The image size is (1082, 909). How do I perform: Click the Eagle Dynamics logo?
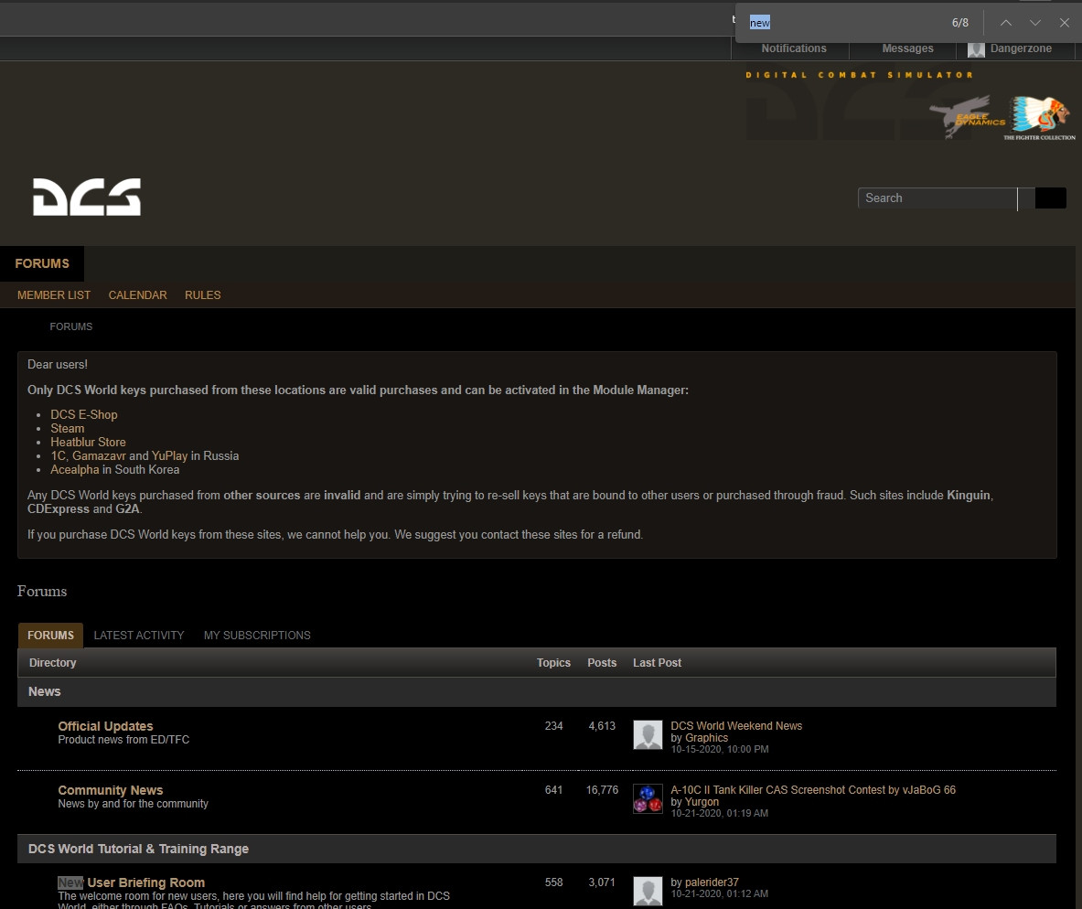click(968, 116)
